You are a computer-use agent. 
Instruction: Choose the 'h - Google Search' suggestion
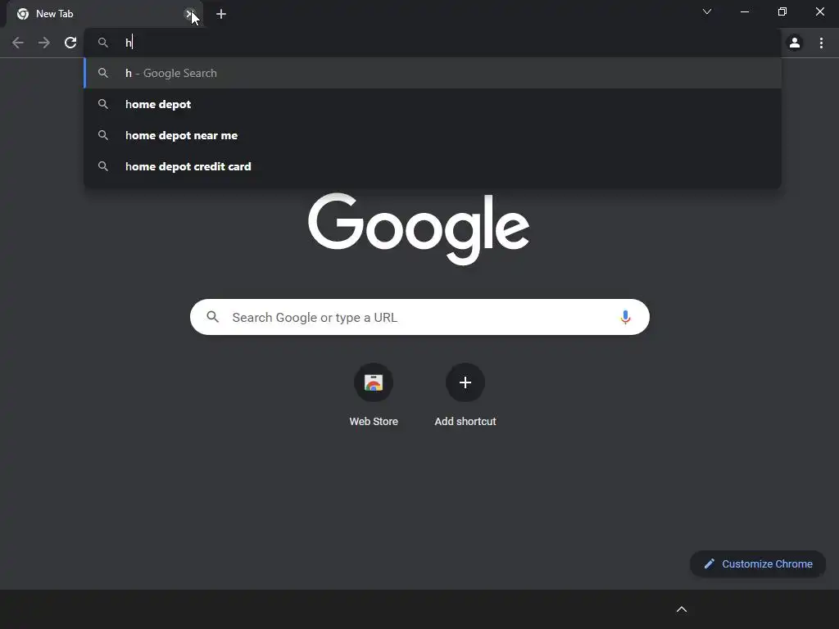433,73
